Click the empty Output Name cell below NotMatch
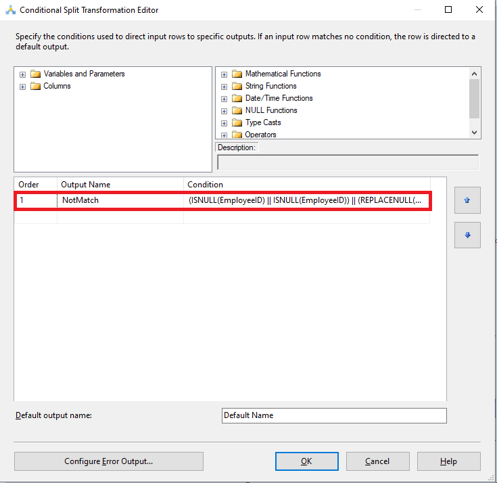Image resolution: width=497 pixels, height=483 pixels. tap(120, 217)
